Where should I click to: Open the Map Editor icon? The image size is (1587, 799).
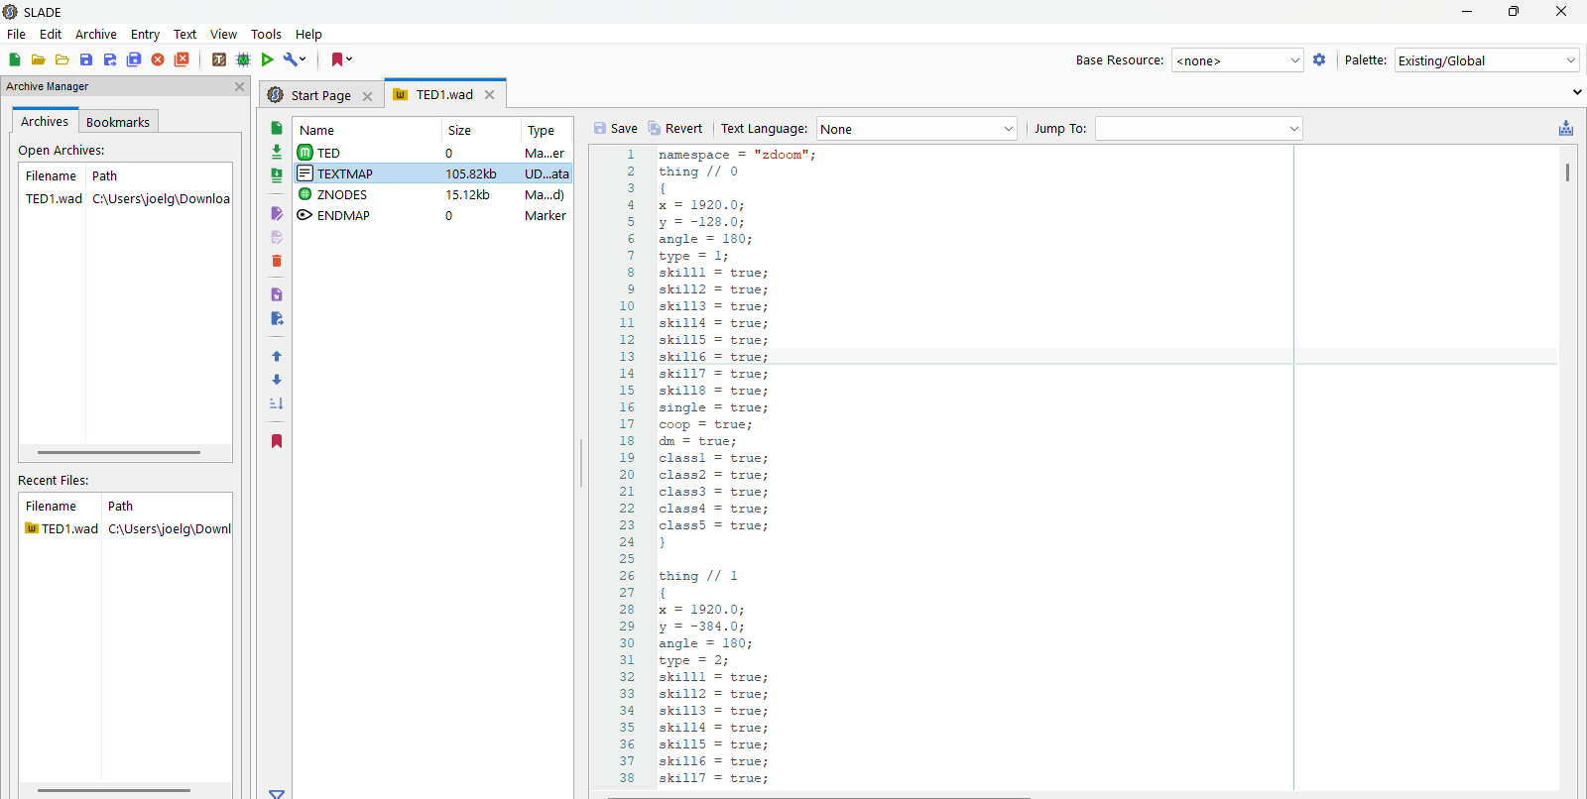point(243,59)
